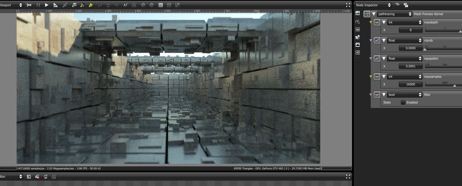Click the rayepsilon node pin icon
This screenshot has height=186, width=462.
(377, 58)
